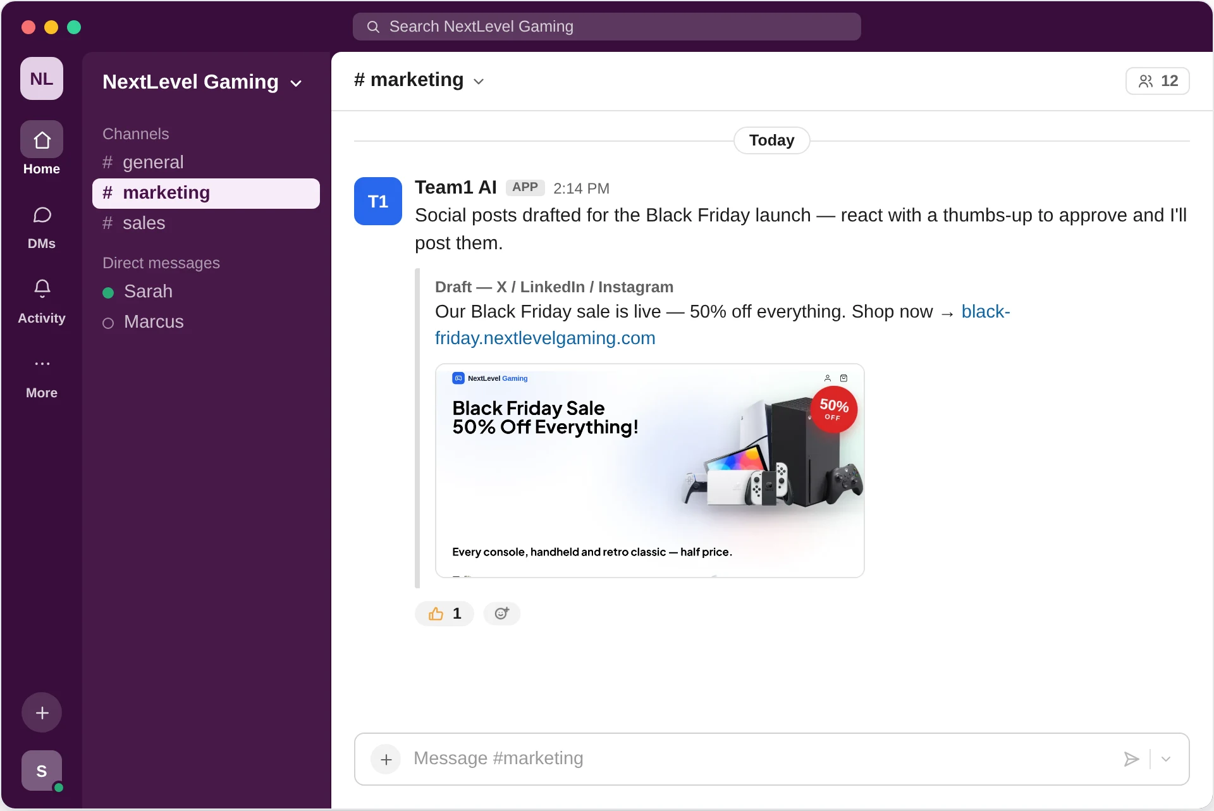This screenshot has width=1214, height=811.
Task: Open the NL workspace switcher icon
Action: click(x=42, y=78)
